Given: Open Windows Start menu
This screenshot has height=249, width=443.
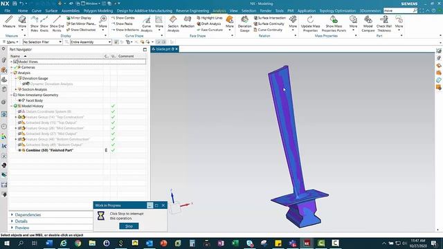Looking at the screenshot, I should coord(6,243).
